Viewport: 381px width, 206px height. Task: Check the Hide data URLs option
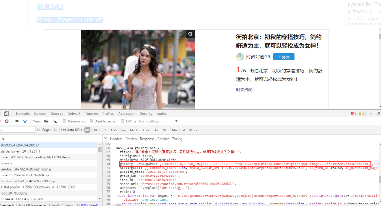coord(56,130)
